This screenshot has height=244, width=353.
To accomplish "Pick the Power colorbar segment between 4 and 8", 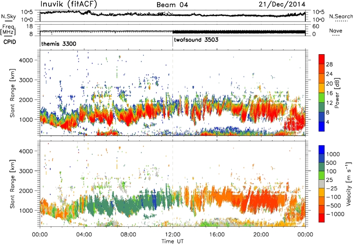I will coord(322,117).
